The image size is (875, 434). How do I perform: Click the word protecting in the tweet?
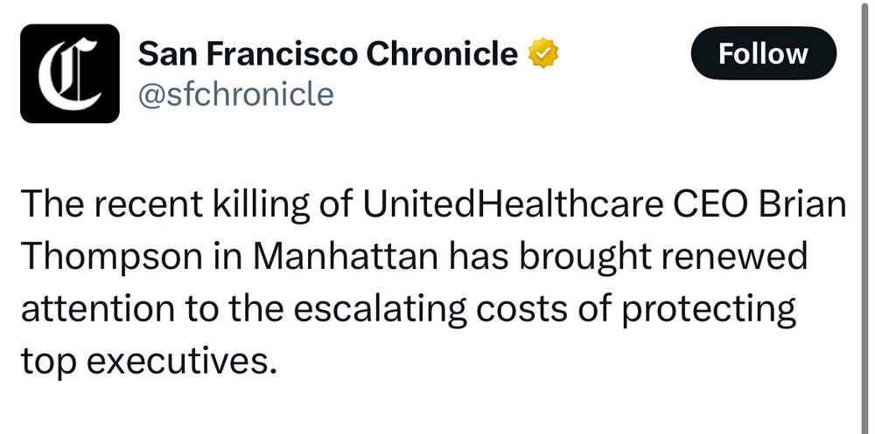[x=708, y=310]
